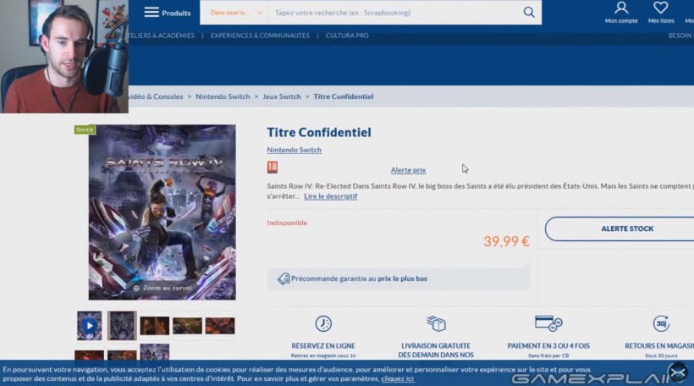Click the search magnifier icon
The width and height of the screenshot is (694, 386).
coord(528,13)
